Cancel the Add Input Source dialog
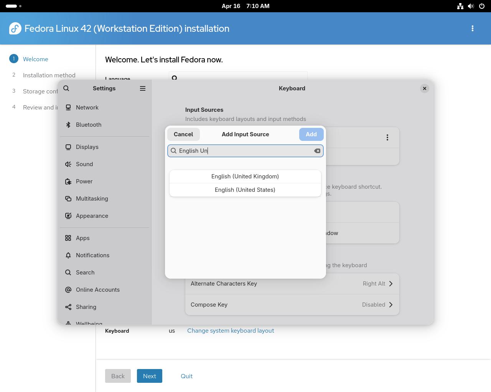This screenshot has width=491, height=392. point(183,134)
